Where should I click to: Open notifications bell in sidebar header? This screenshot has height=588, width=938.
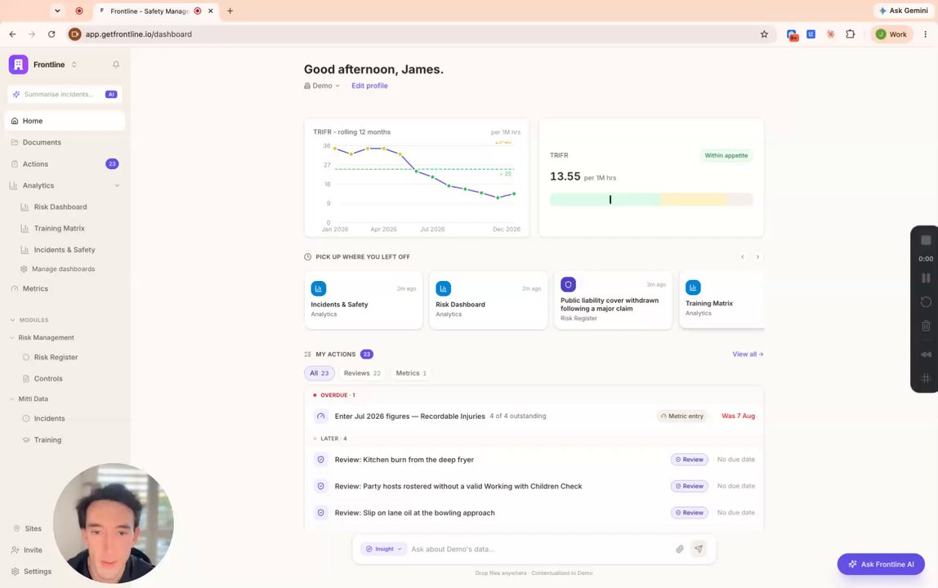click(116, 65)
